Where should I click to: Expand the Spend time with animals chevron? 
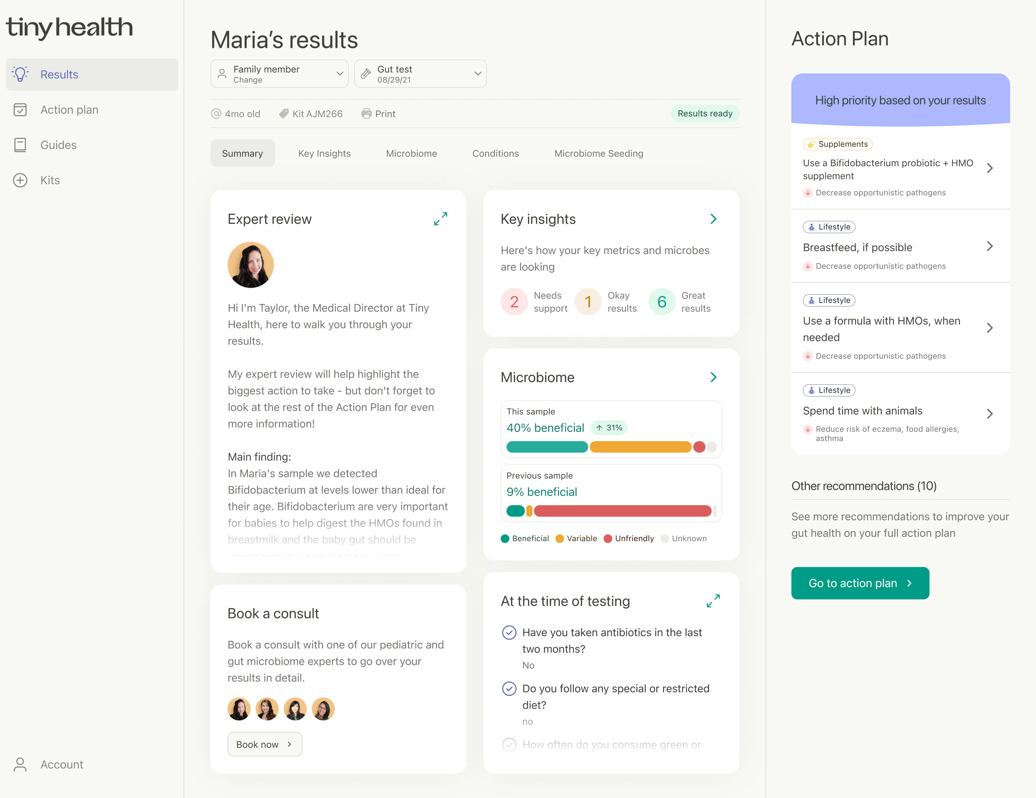[990, 414]
